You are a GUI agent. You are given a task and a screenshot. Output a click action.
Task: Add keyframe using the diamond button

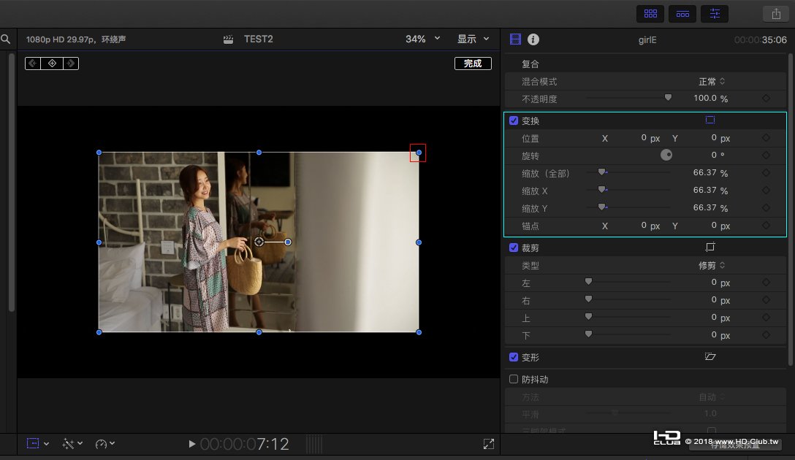[52, 64]
